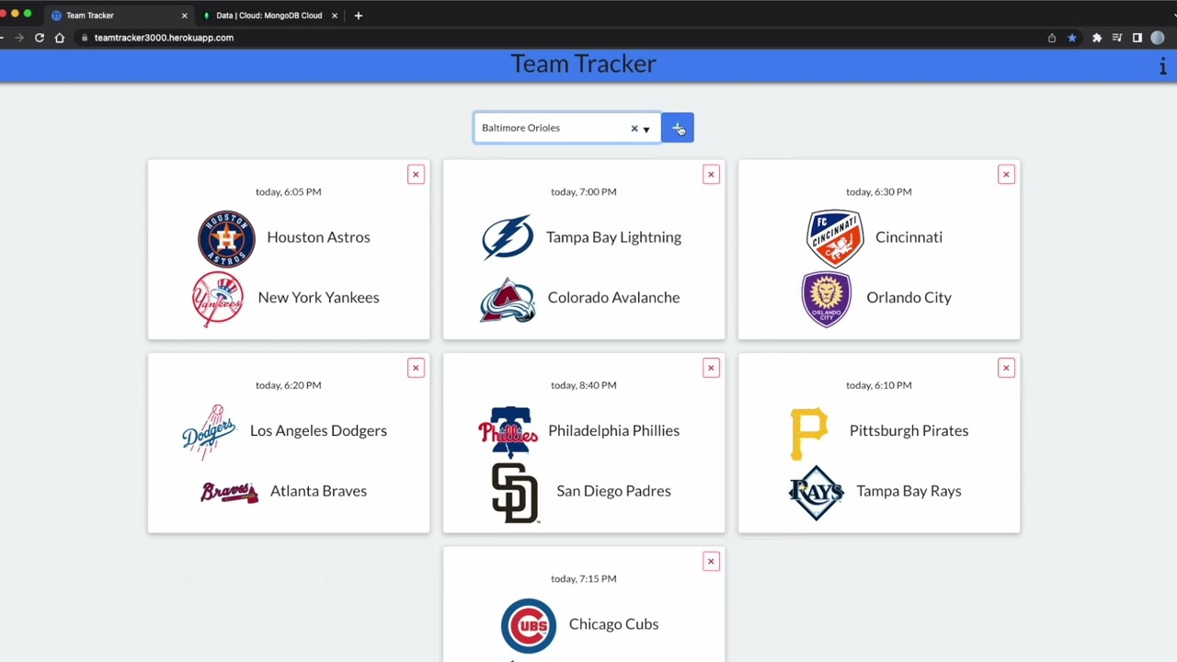1177x662 pixels.
Task: Click the today, 6:10 PM game time
Action: coord(879,385)
